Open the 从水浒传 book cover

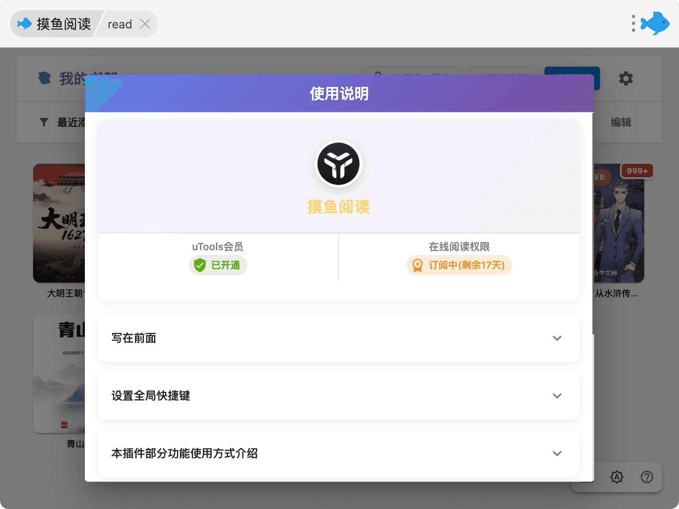click(619, 223)
